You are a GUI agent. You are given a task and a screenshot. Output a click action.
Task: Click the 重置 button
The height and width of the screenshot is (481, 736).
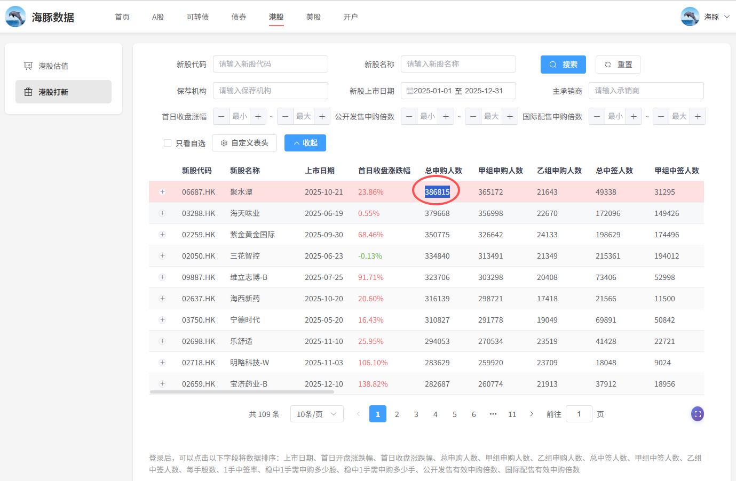(x=618, y=65)
